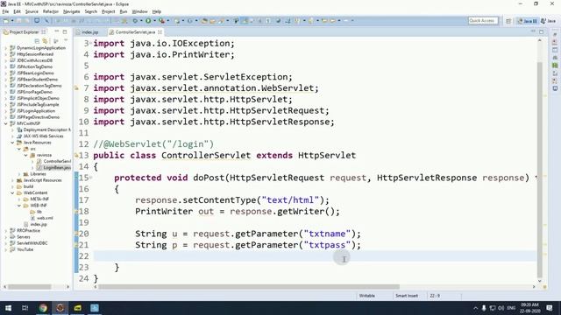
Task: Open the Help menu
Action: coord(157,11)
